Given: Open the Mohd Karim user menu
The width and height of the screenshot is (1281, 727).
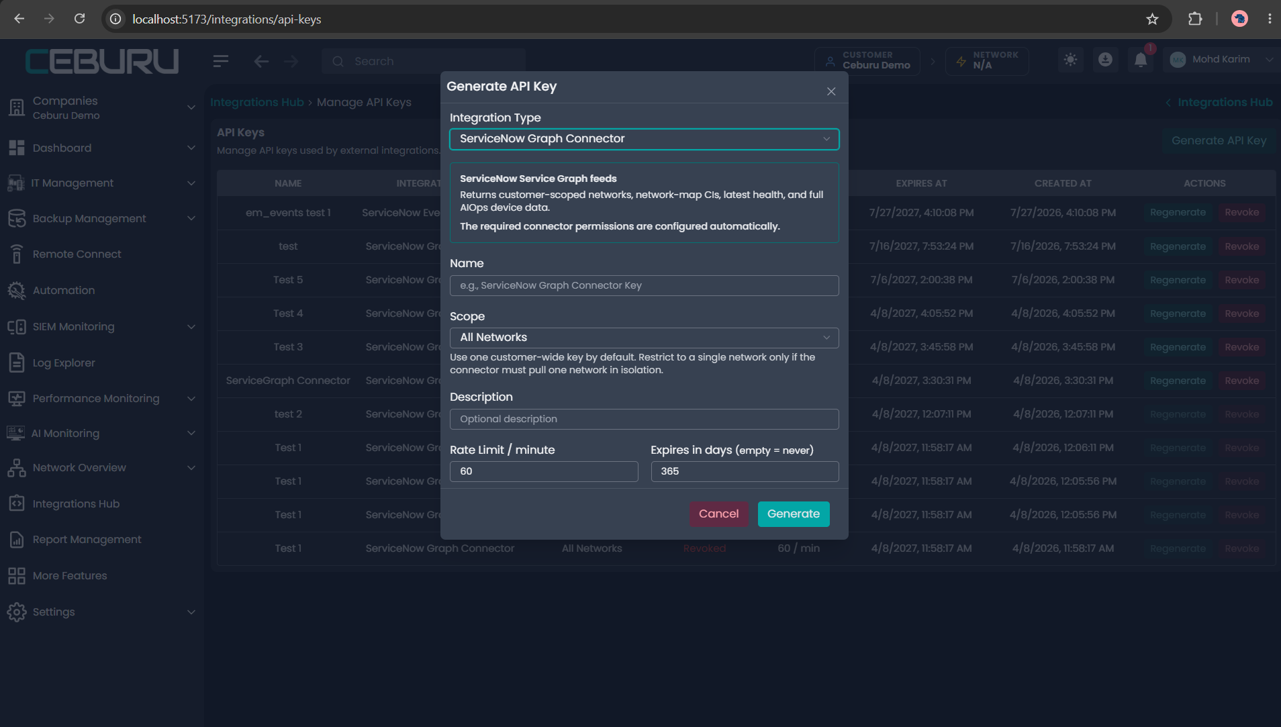Looking at the screenshot, I should point(1221,60).
